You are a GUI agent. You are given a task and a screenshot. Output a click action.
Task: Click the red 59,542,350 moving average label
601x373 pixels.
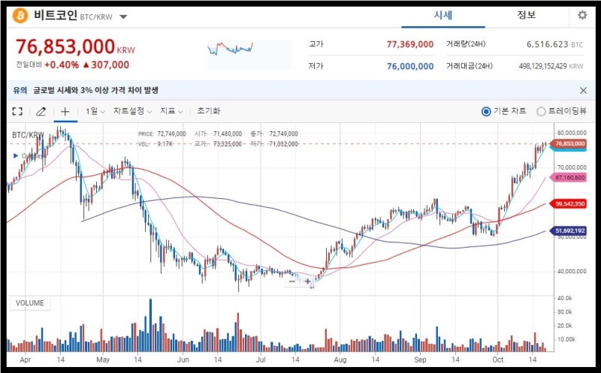pyautogui.click(x=569, y=203)
